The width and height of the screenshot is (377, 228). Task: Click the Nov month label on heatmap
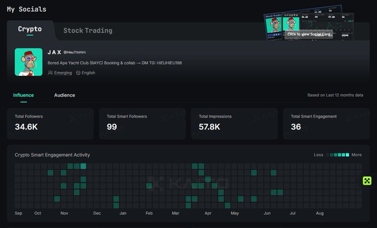[x=64, y=213]
